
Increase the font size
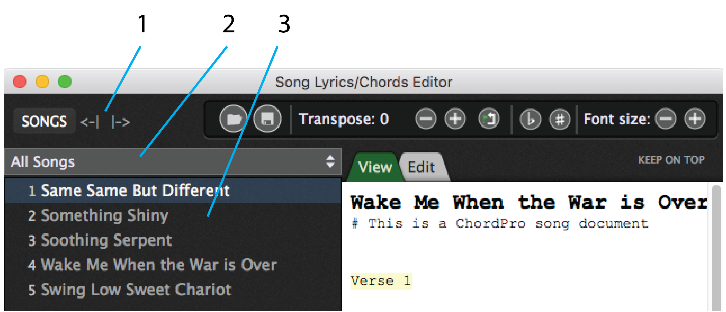click(695, 119)
